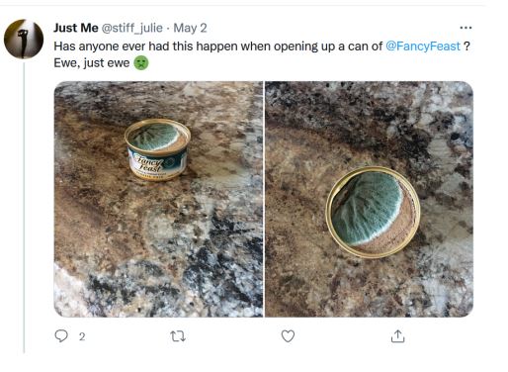Click the green nauseated face emoji
This screenshot has height=372, width=508.
pyautogui.click(x=141, y=62)
